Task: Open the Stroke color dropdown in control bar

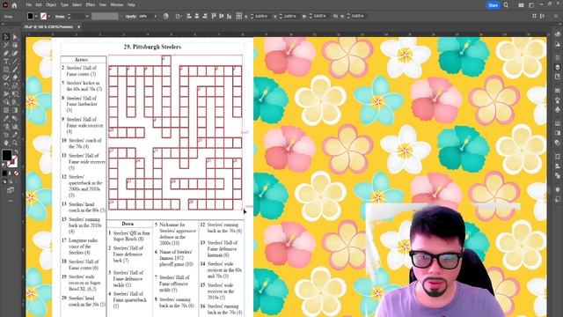Action: point(49,16)
